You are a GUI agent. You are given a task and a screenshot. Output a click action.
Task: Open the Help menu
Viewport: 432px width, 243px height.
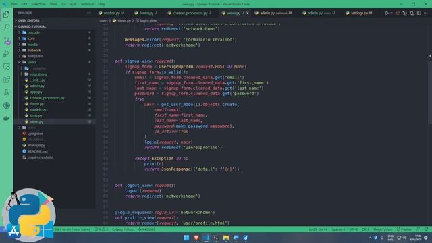pyautogui.click(x=102, y=4)
